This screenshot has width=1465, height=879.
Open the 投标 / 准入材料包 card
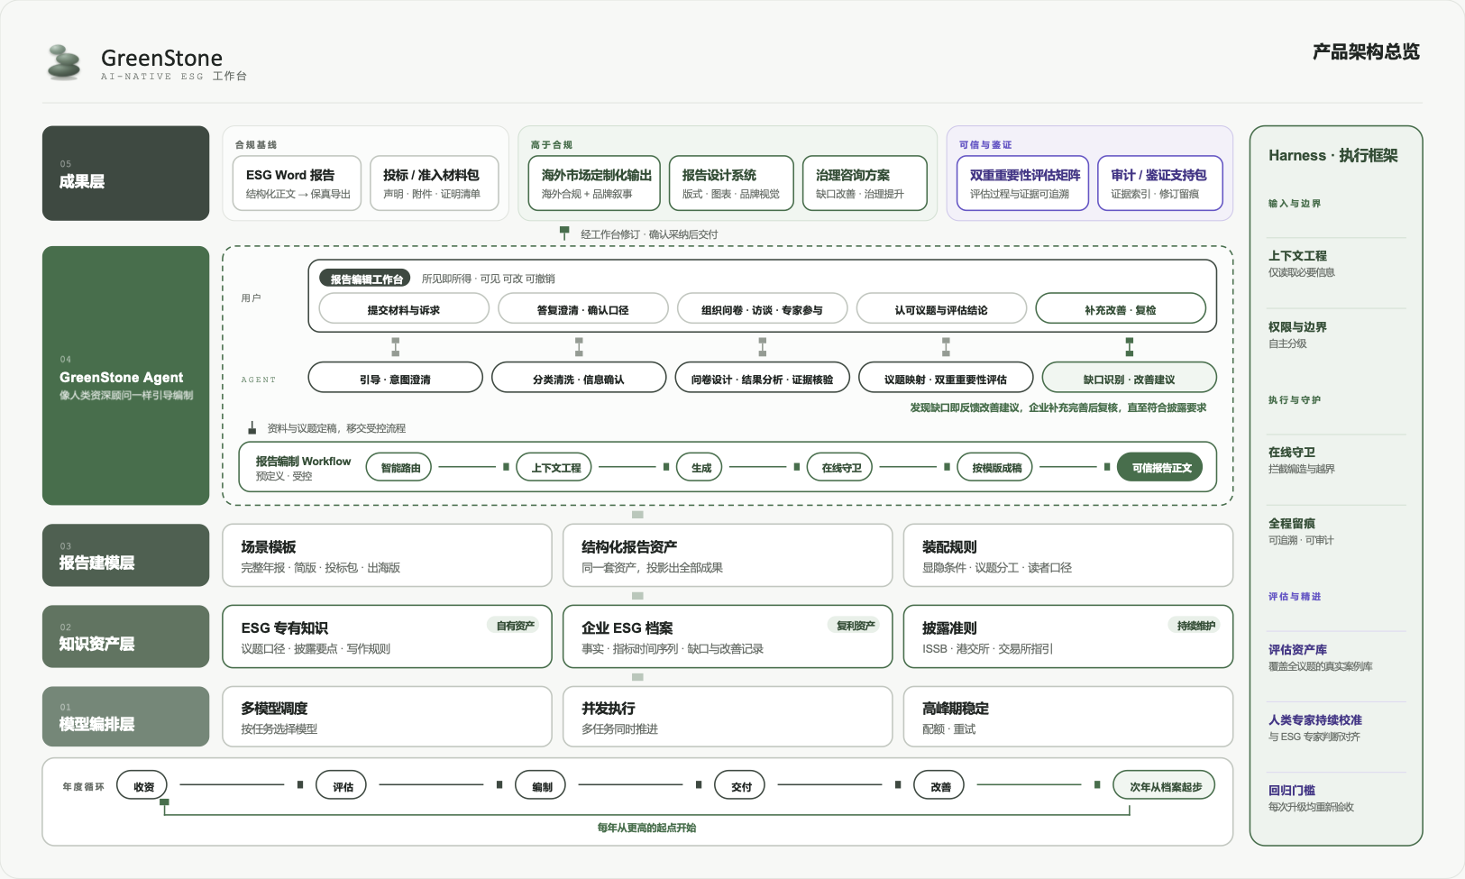[x=435, y=184]
